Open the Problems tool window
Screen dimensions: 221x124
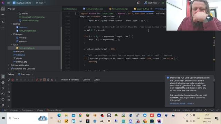point(3,100)
